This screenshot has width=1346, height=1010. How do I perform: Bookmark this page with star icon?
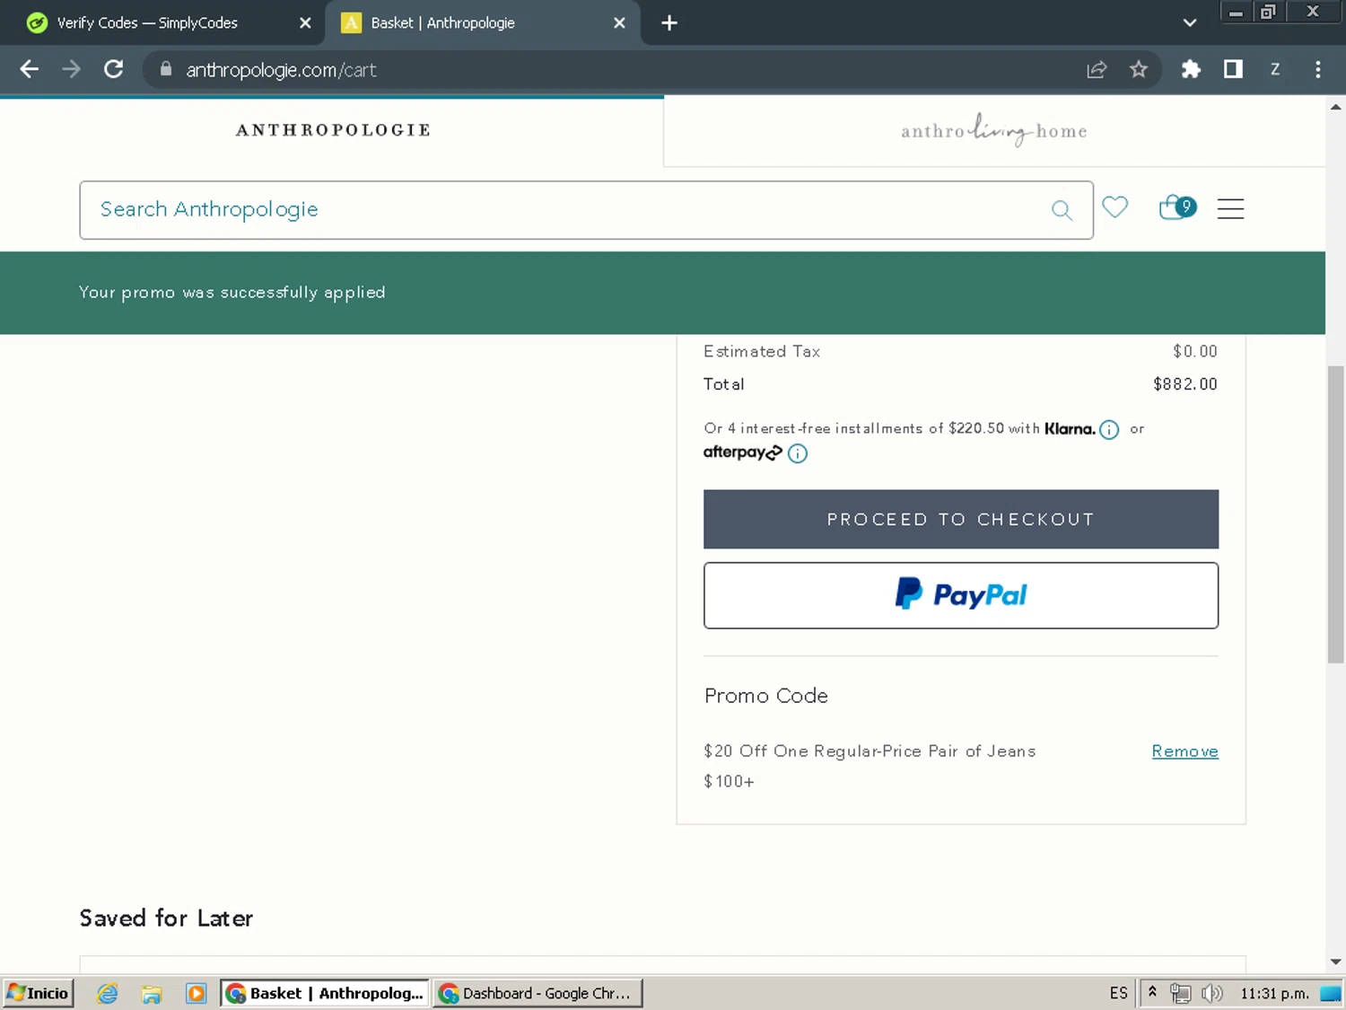[1139, 69]
